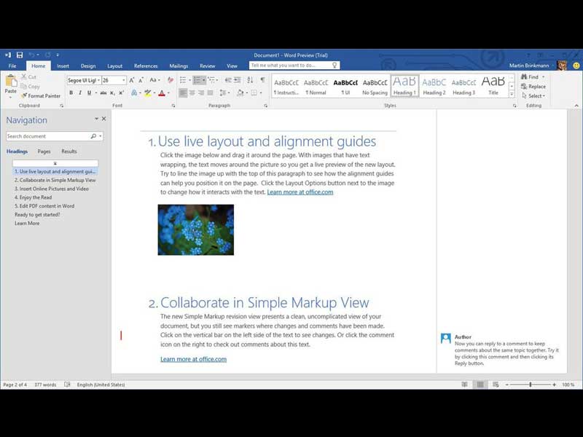
Task: Open the Select dropdown in Editing
Action: click(535, 95)
